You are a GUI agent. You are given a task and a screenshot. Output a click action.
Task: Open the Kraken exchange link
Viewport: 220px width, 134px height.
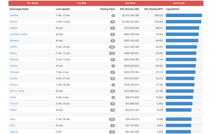click(14, 28)
